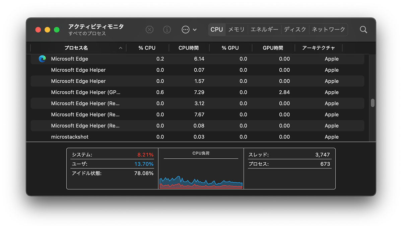Select the ディスク tab
Image resolution: width=402 pixels, height=226 pixels.
[295, 29]
